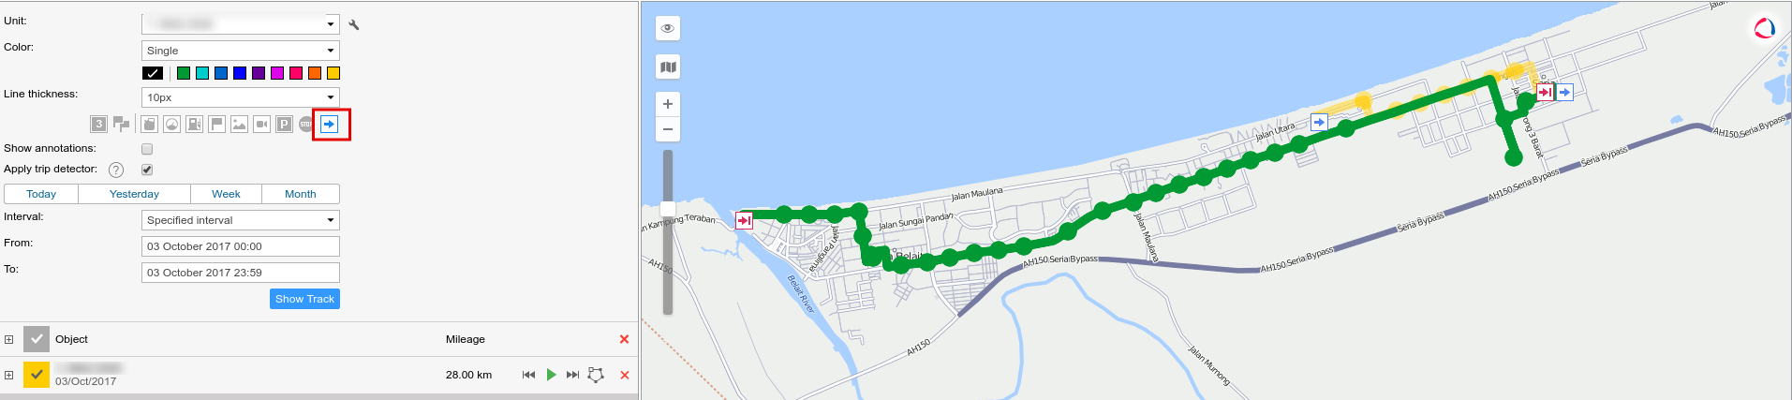This screenshot has width=1792, height=400.
Task: Uncheck the Apply trip detector checkbox
Action: click(147, 170)
